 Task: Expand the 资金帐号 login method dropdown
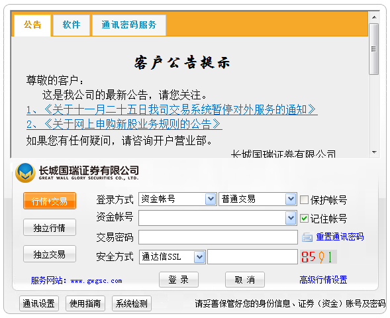[x=211, y=199]
